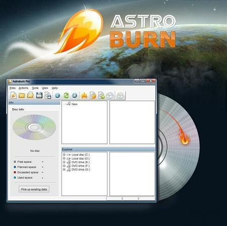Open the Tools menu
This screenshot has height=226, width=227.
(35, 88)
